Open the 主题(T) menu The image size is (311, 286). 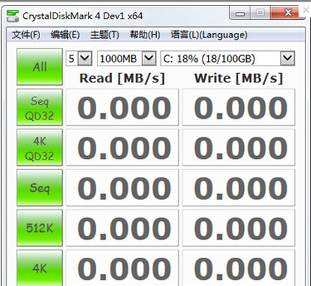tap(104, 35)
